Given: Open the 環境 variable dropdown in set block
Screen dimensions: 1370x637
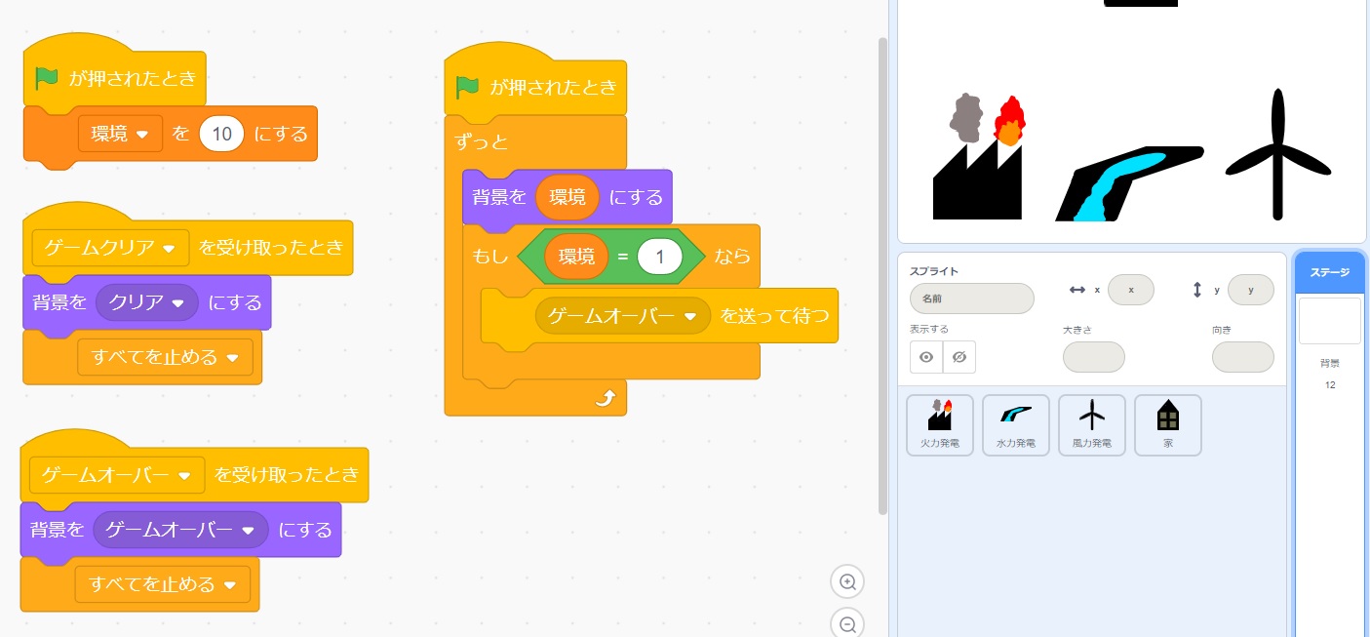Looking at the screenshot, I should [x=142, y=135].
